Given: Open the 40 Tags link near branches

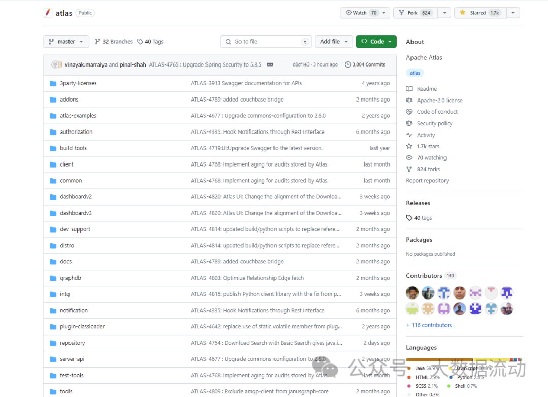Looking at the screenshot, I should [x=151, y=41].
